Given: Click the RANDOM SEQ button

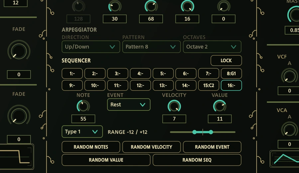Looking at the screenshot, I should tap(197, 160).
